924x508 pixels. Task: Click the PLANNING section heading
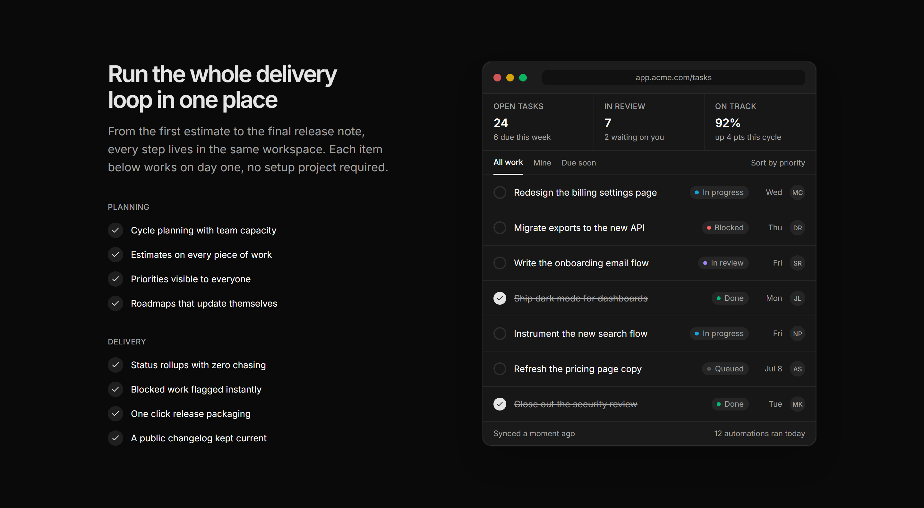(x=128, y=207)
